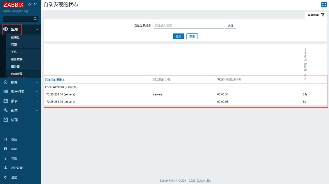Open the 条件检索 filter tab
Image resolution: width=329 pixels, height=184 pixels.
(x=316, y=15)
